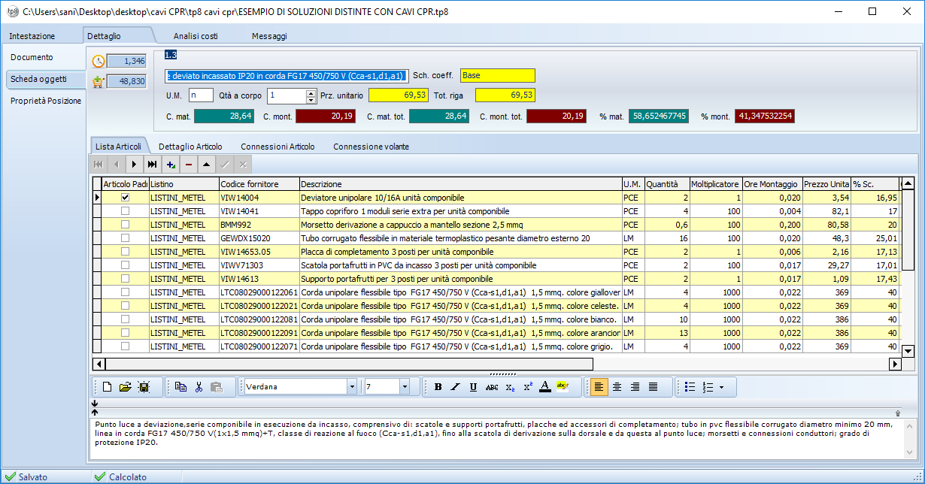The image size is (925, 484).
Task: Center align the description text
Action: [617, 386]
